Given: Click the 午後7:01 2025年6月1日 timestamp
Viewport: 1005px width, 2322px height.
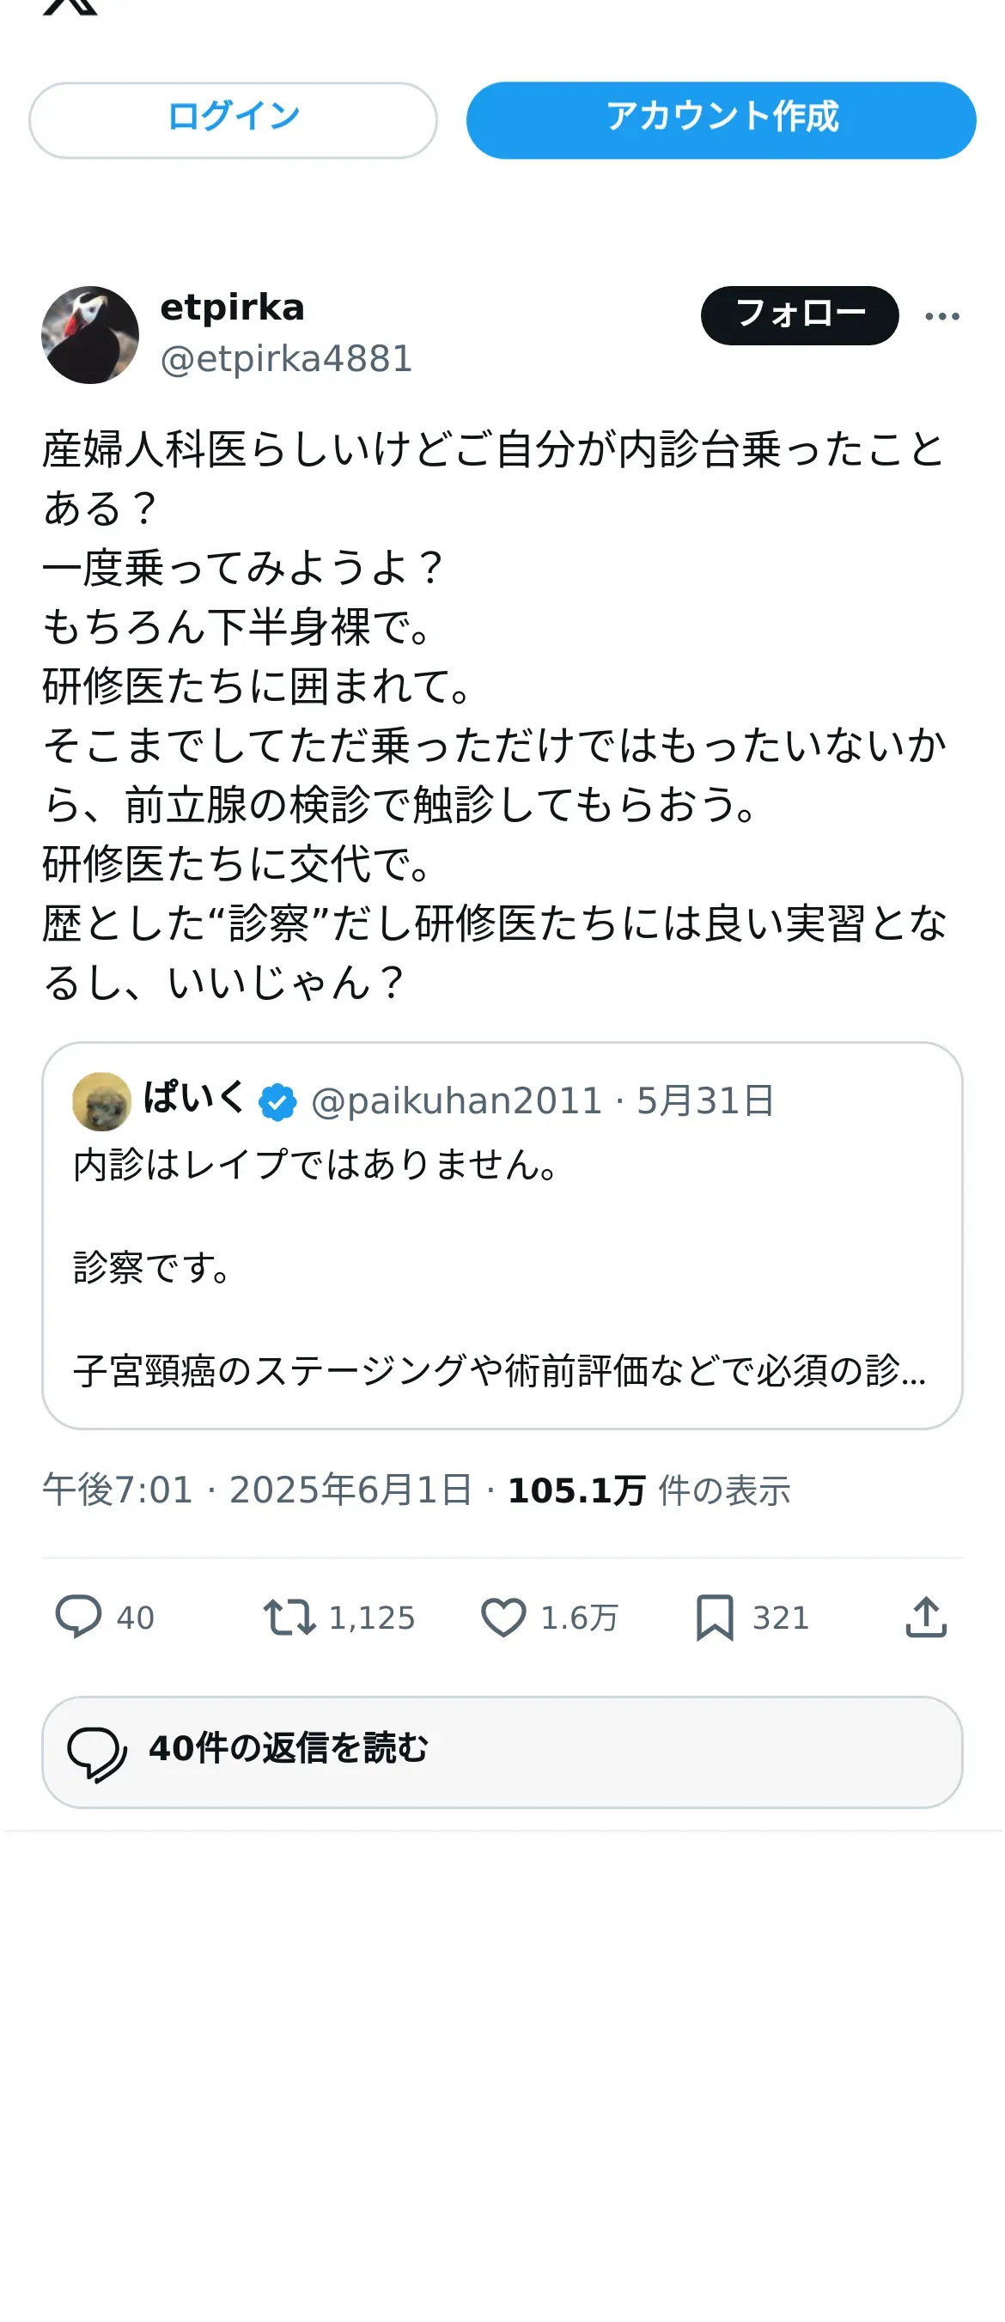Looking at the screenshot, I should click(x=257, y=1490).
